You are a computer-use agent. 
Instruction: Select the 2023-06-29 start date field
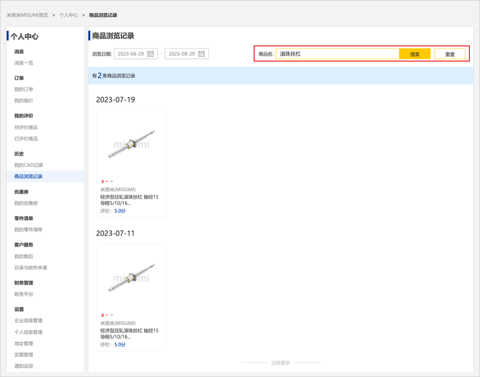tap(131, 54)
